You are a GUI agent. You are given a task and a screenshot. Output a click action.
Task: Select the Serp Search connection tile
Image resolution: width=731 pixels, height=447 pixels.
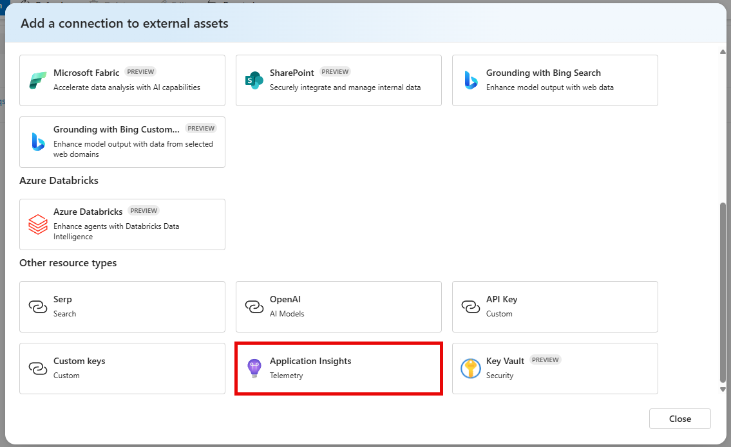(x=122, y=306)
